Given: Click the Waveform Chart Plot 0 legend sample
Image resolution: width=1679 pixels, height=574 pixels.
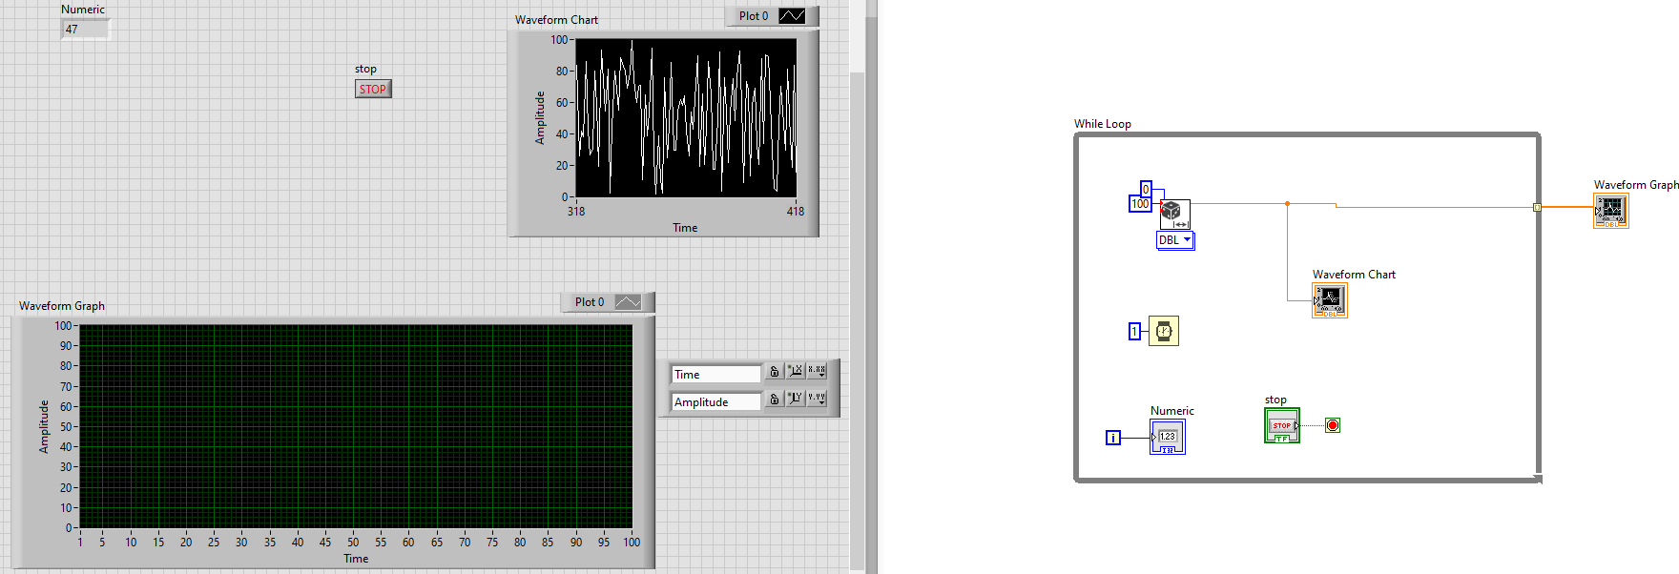Looking at the screenshot, I should (x=792, y=16).
